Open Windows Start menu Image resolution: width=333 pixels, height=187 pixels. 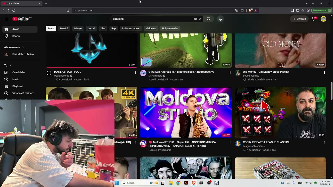117,183
